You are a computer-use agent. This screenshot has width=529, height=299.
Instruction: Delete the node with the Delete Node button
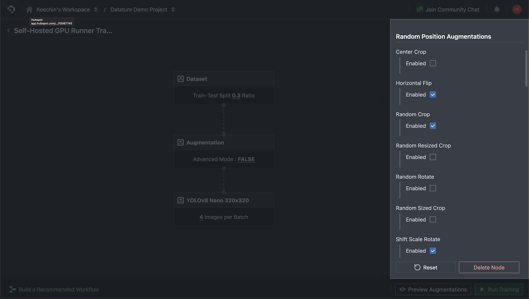coord(489,267)
